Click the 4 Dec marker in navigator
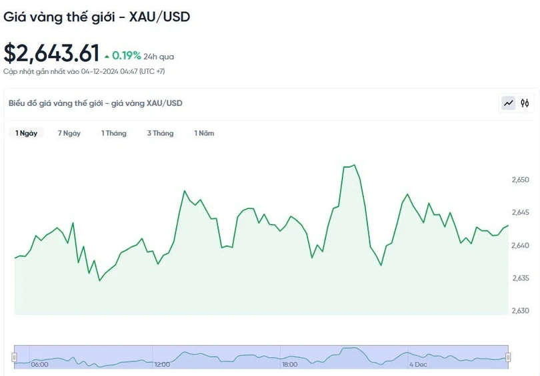Viewport: 540px width, 376px height. click(418, 364)
